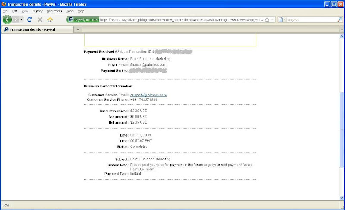The width and height of the screenshot is (345, 210).
Task: Click the Amount received $2.35 USD value
Action: 138,111
